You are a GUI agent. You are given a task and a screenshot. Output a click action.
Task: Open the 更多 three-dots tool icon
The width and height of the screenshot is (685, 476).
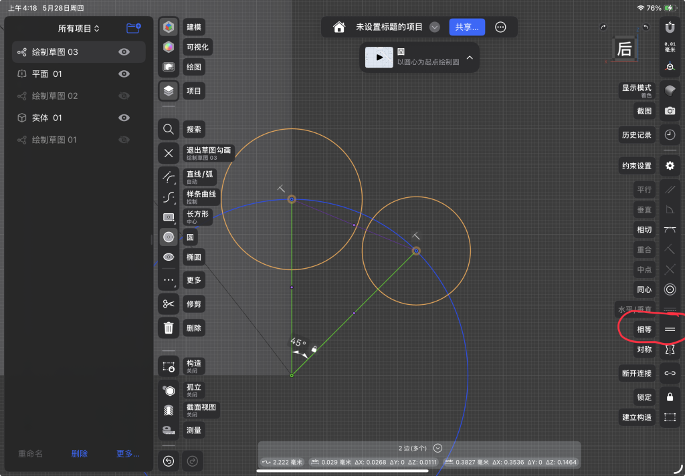click(169, 280)
